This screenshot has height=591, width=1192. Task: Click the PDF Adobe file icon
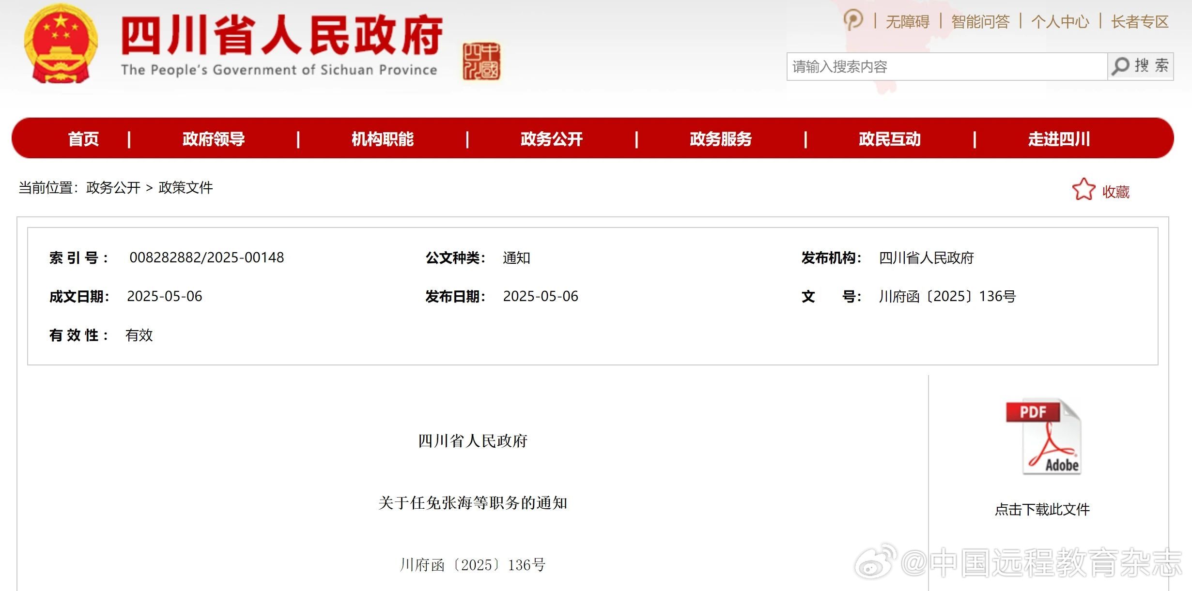1043,437
